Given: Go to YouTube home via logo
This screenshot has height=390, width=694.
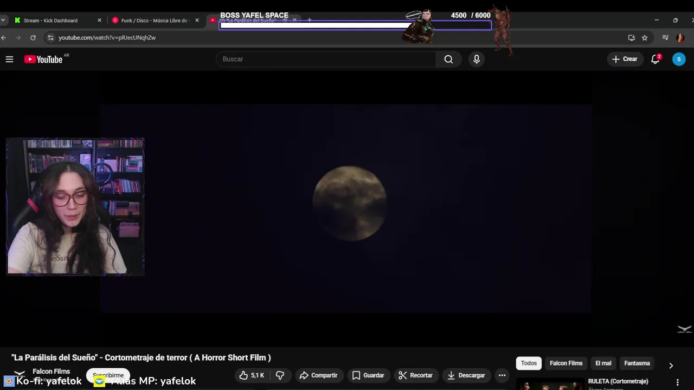Looking at the screenshot, I should pyautogui.click(x=43, y=59).
